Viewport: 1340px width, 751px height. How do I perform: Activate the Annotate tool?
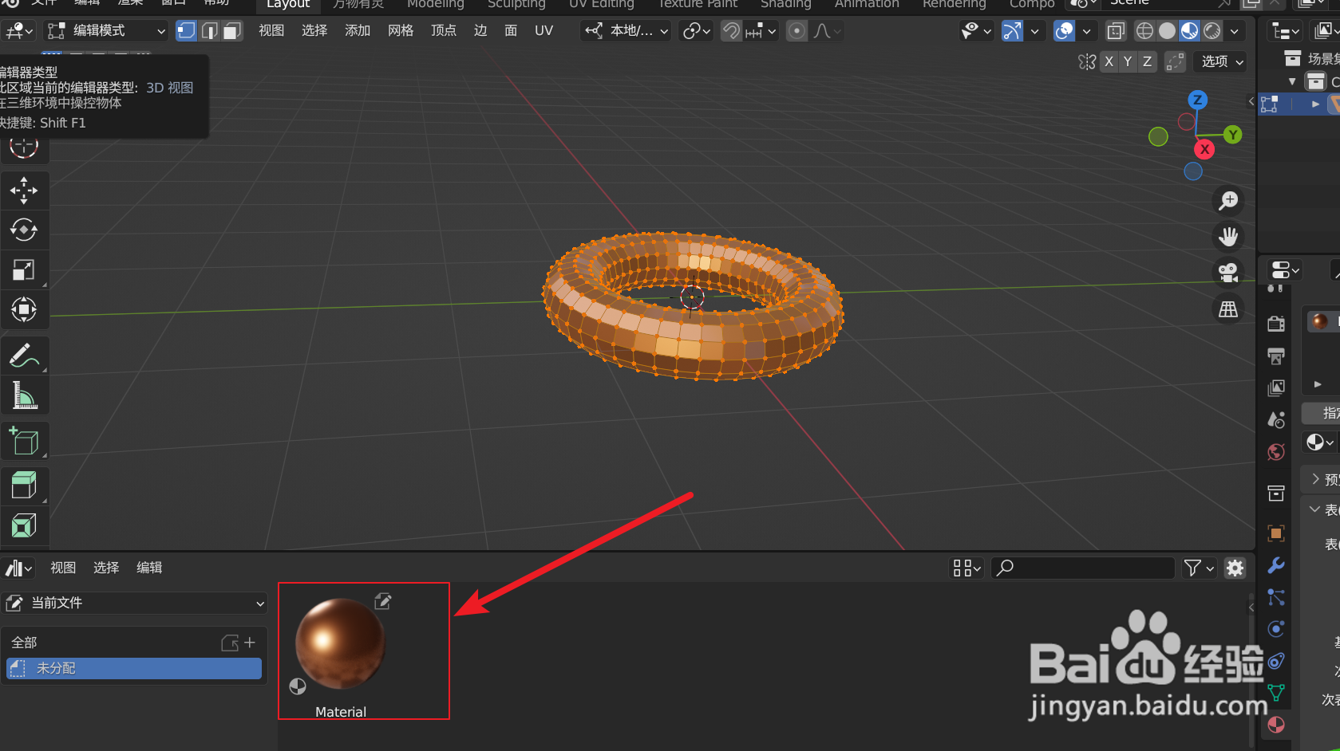(x=25, y=355)
